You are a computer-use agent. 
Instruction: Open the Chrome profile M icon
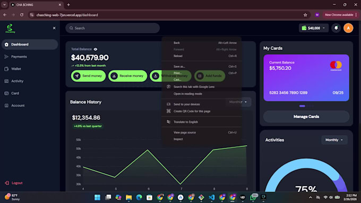point(317,15)
